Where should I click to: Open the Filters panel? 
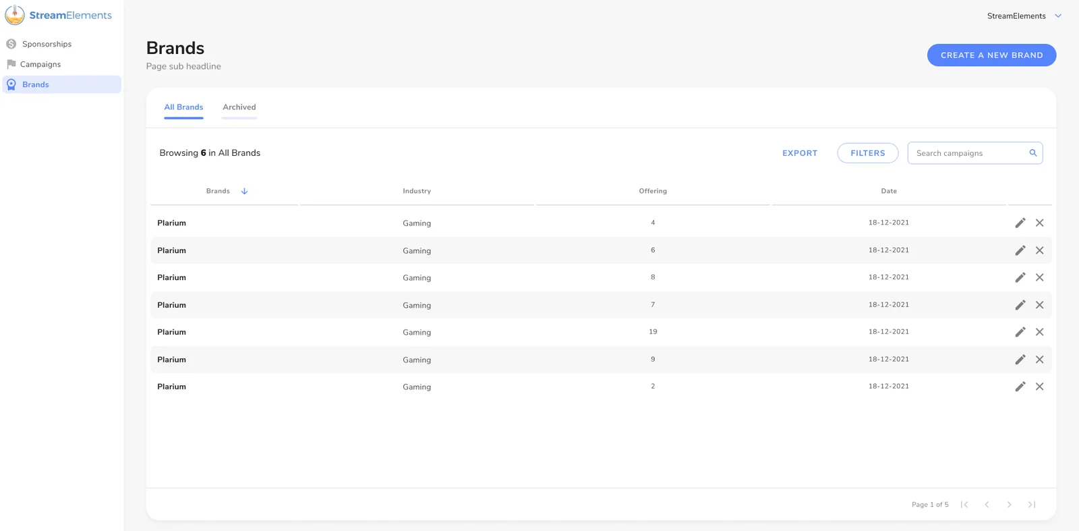coord(867,153)
